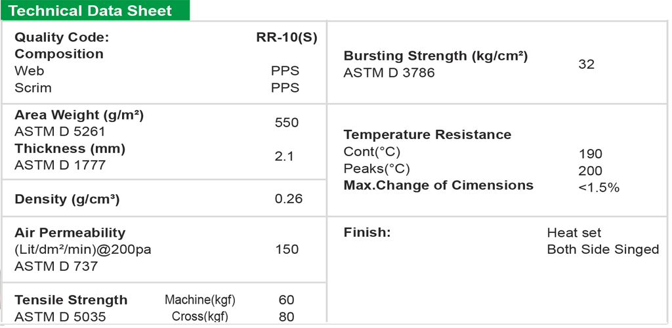The height and width of the screenshot is (328, 672).
Task: Click the <1.5% dimension change value
Action: pyautogui.click(x=598, y=188)
